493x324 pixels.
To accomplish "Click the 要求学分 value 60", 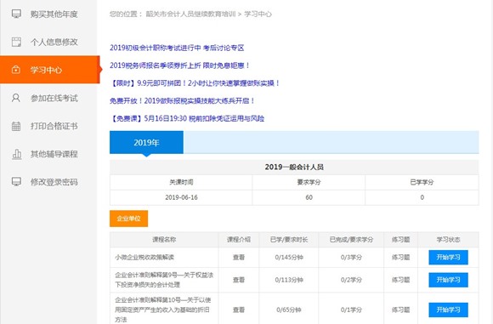I will point(309,197).
